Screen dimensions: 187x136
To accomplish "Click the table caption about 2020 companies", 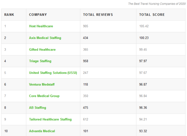I will pyautogui.click(x=157, y=4).
